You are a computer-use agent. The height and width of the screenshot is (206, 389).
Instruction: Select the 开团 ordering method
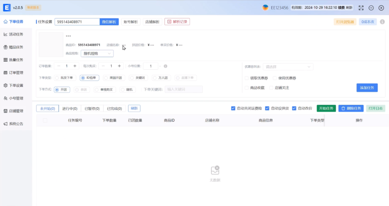tap(62, 89)
